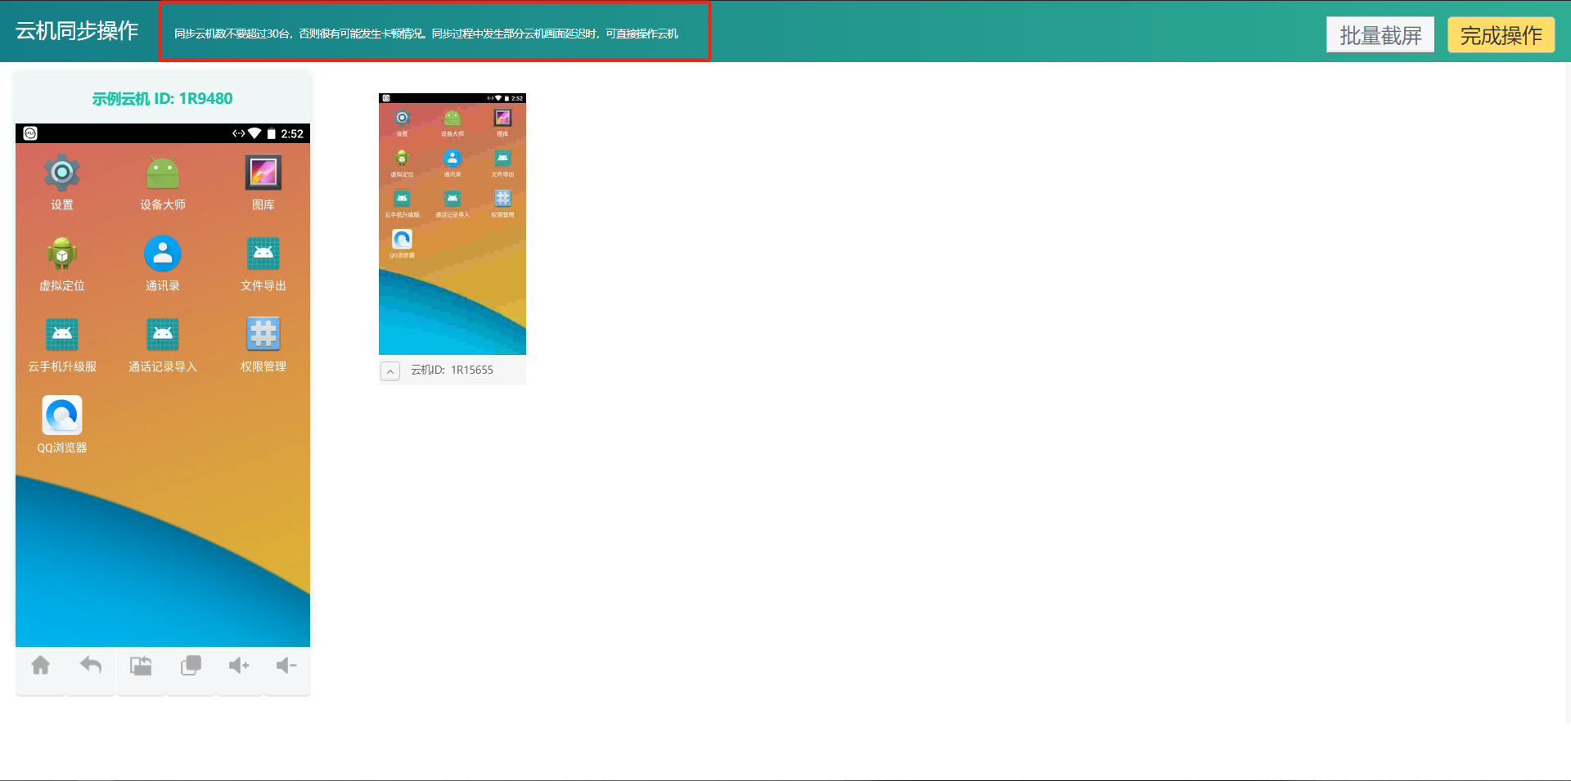1571x781 pixels.
Task: Click the sync warning notice text
Action: point(426,34)
